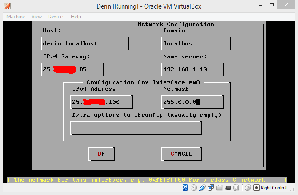Click the 'Domain:' label

coord(176,30)
